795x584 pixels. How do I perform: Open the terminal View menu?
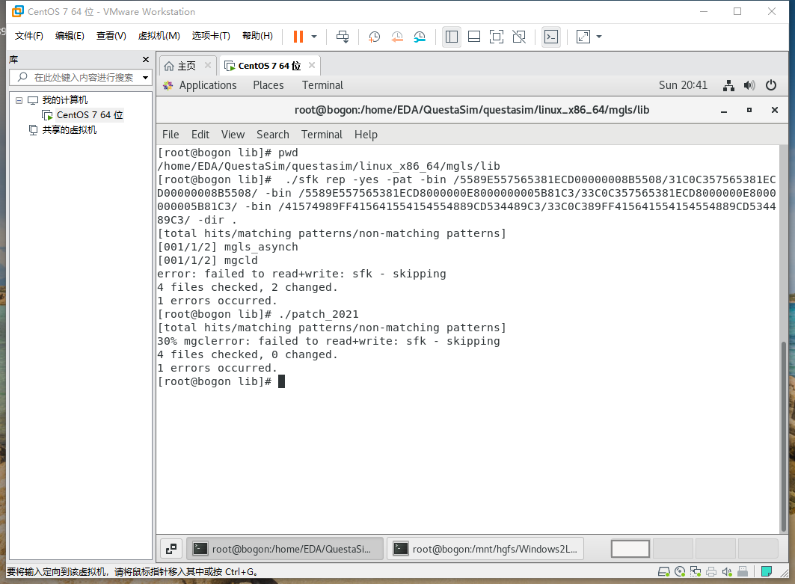coord(233,135)
